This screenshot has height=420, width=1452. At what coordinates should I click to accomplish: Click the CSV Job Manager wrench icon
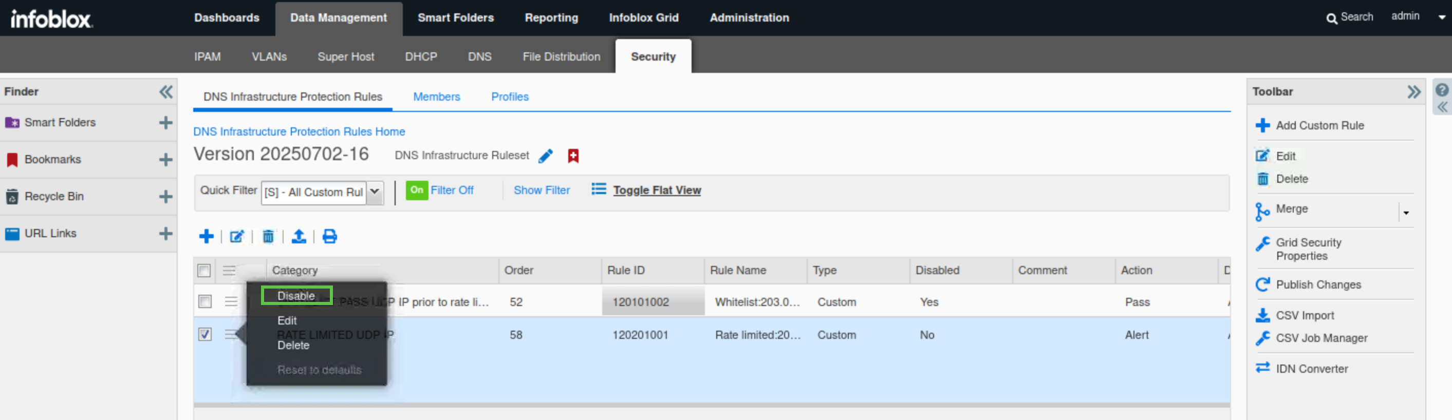(x=1262, y=338)
